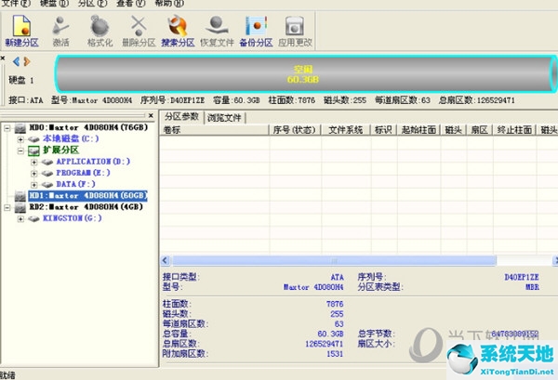The image size is (558, 380).
Task: Click the 扇区 column header
Action: pyautogui.click(x=479, y=130)
